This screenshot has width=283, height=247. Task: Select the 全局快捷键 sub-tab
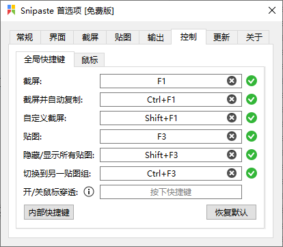(x=44, y=60)
